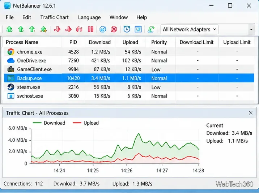
Task: Click the Current Download: 3.4 MB/s readout
Action: pyautogui.click(x=229, y=133)
